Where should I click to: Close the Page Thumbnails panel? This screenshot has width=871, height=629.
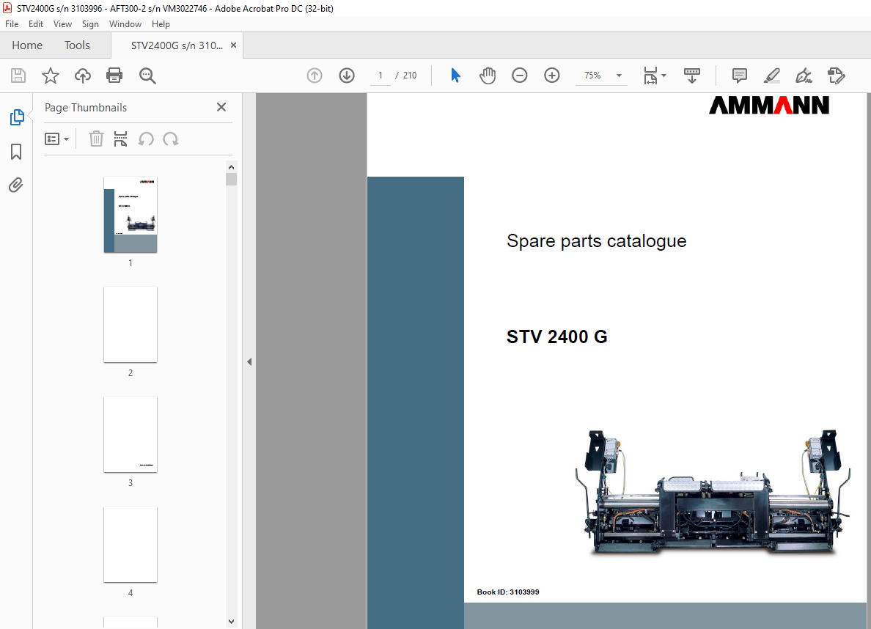[221, 107]
